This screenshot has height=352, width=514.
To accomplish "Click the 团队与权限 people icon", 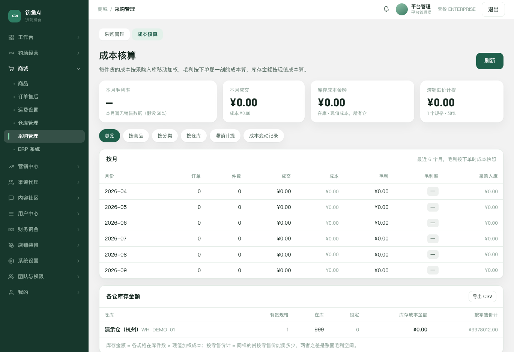I will [11, 277].
